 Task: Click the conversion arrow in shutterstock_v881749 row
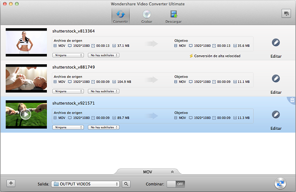click(151, 79)
